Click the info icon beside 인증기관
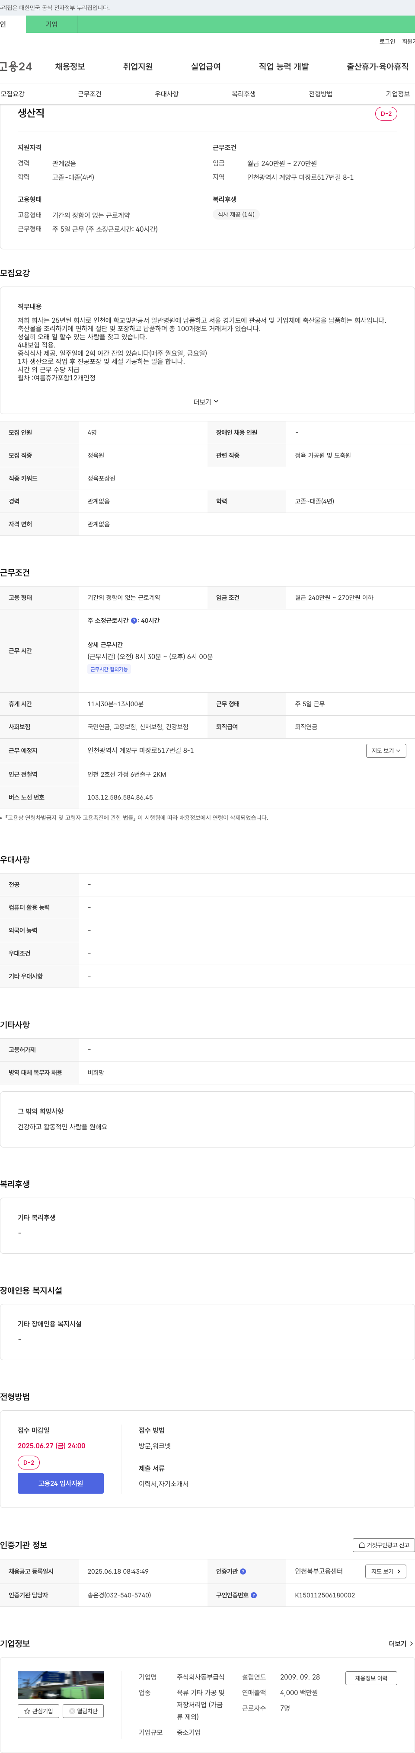 tap(243, 1571)
